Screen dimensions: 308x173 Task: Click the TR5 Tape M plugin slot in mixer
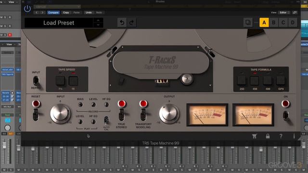tap(8, 74)
